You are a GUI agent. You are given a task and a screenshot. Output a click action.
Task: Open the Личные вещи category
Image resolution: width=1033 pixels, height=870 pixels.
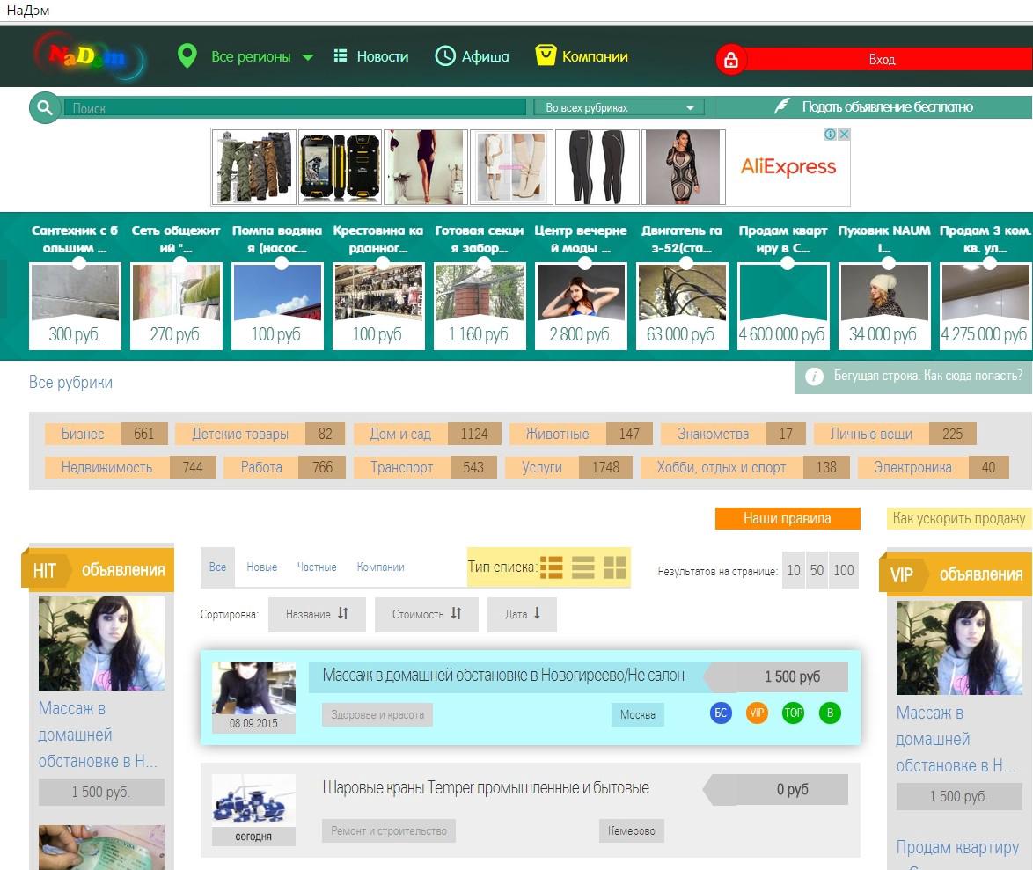click(x=895, y=434)
